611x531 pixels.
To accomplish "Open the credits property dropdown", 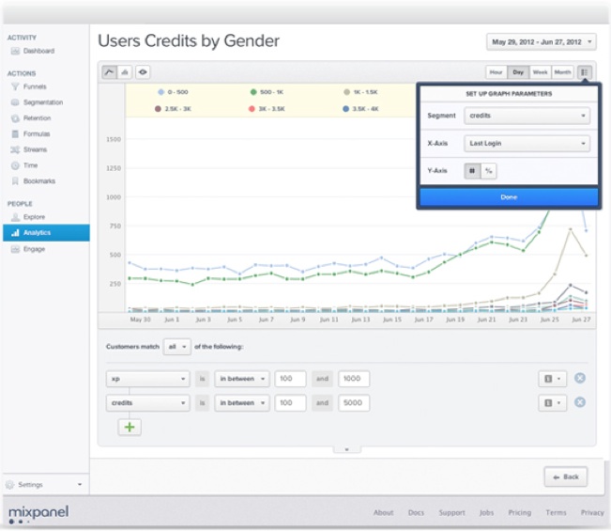I will [x=147, y=403].
